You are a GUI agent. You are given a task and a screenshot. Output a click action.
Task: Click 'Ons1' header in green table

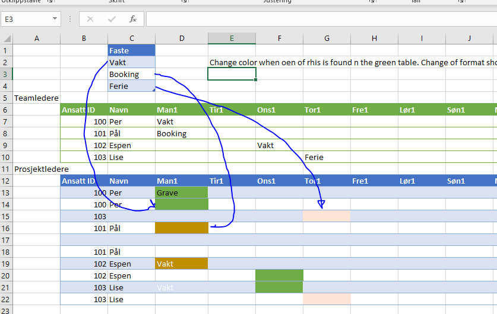tap(279, 110)
